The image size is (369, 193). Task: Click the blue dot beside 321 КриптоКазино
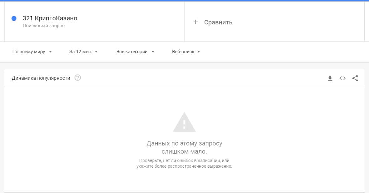(14, 18)
